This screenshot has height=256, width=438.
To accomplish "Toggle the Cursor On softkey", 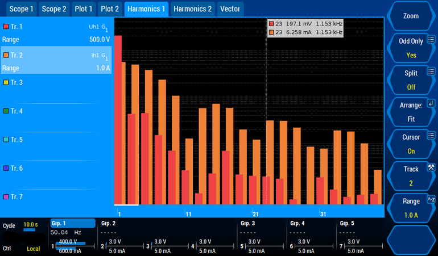I will tap(411, 144).
